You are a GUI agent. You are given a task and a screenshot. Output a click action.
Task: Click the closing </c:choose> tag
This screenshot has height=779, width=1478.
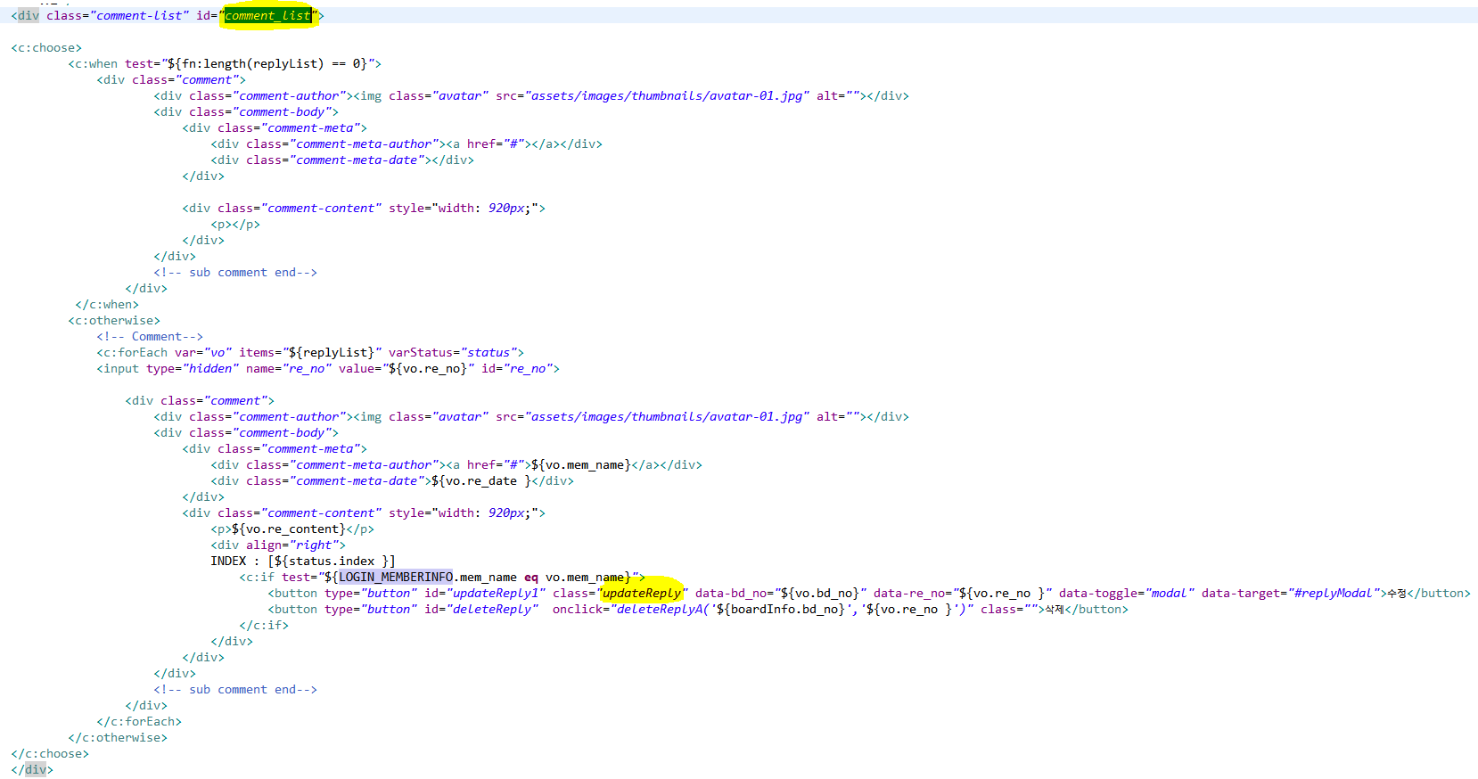[x=50, y=754]
